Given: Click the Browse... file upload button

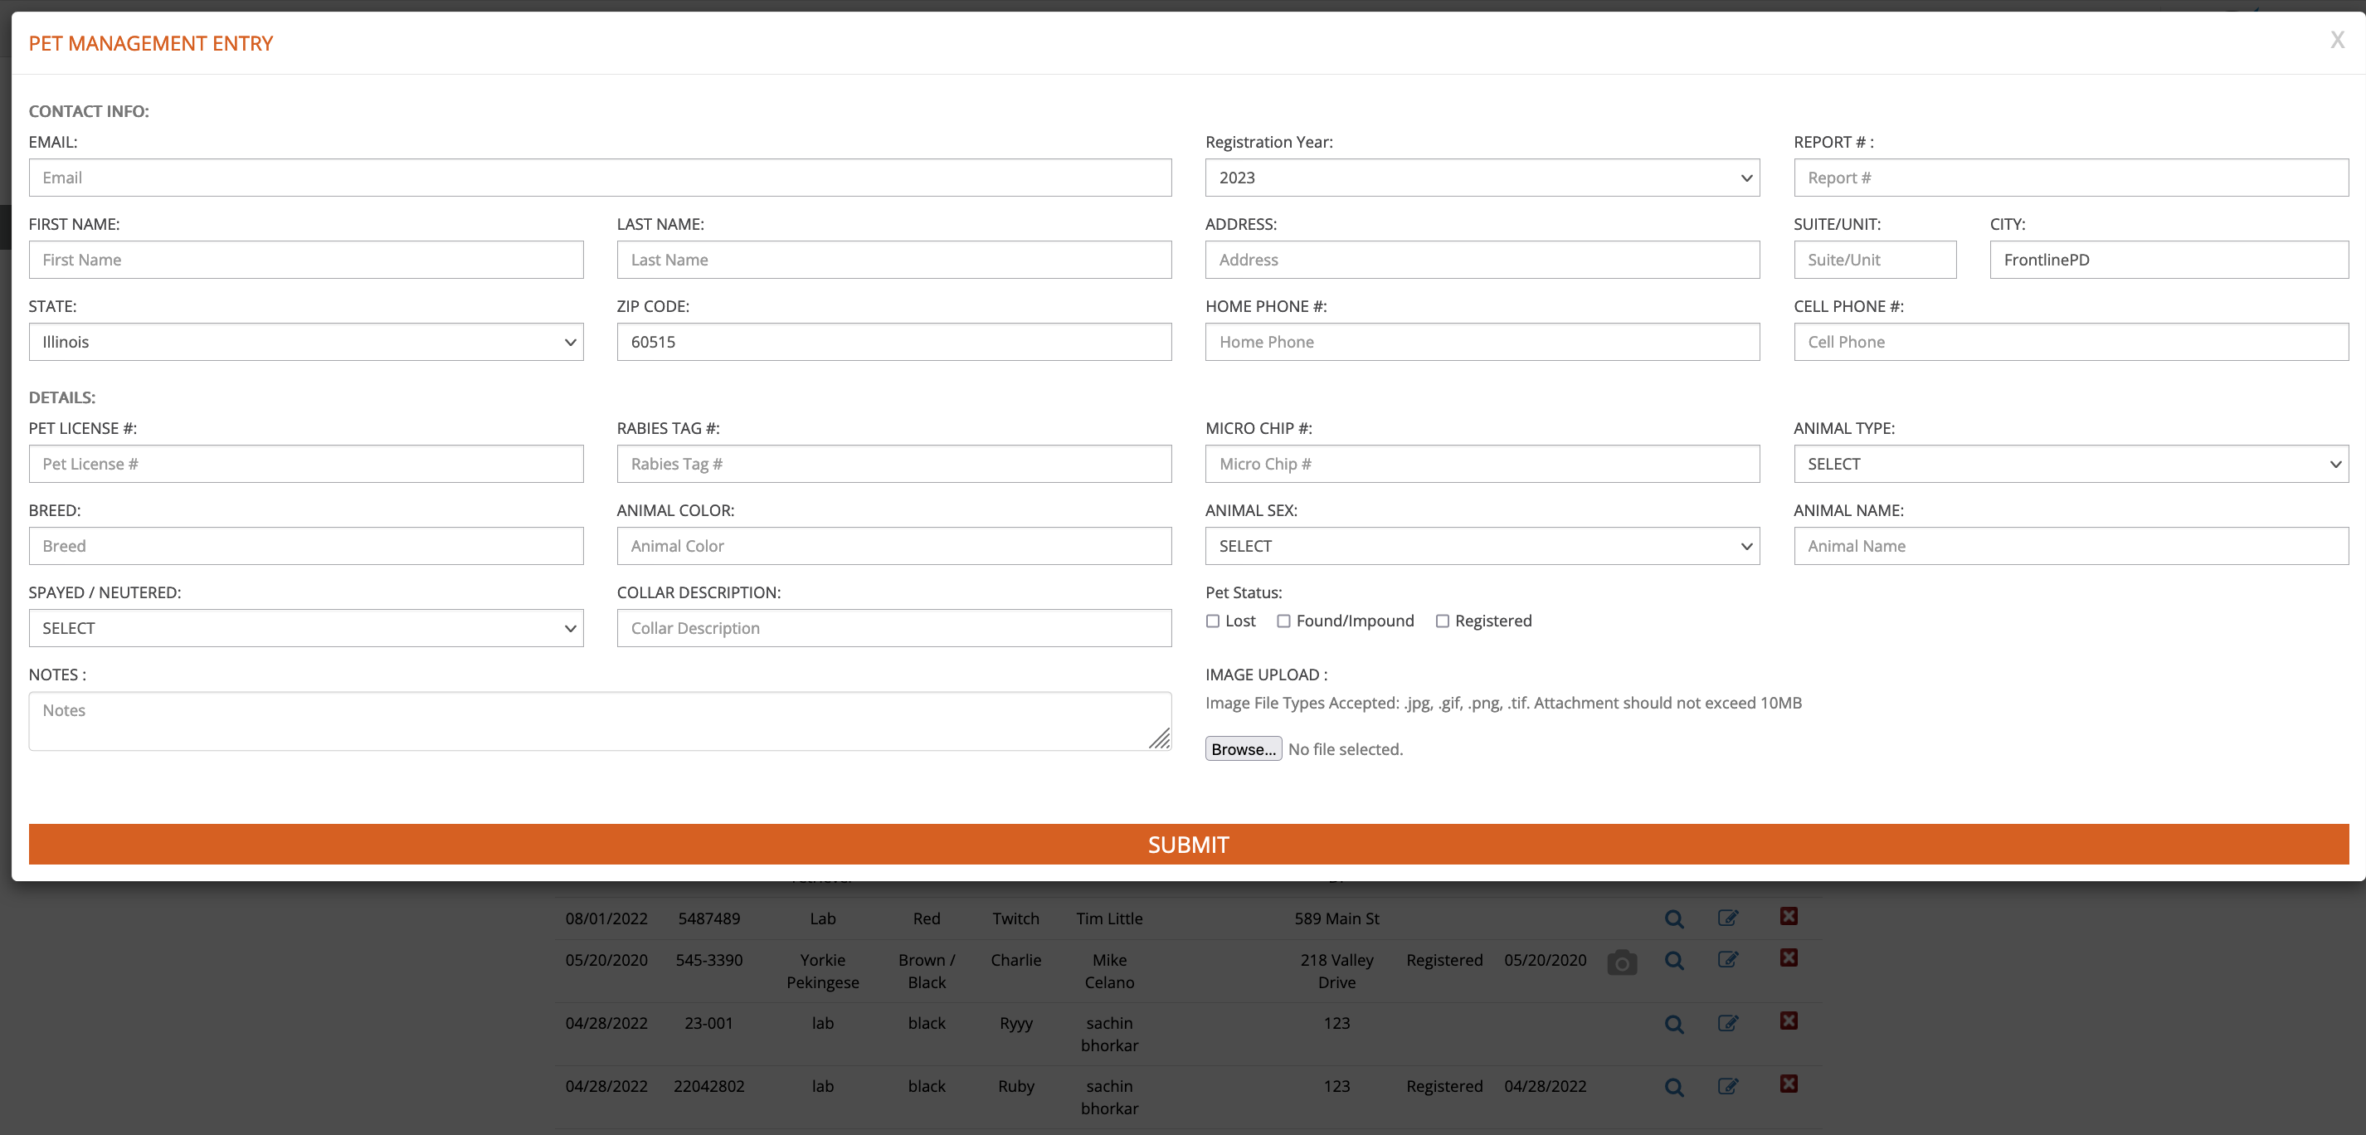Looking at the screenshot, I should 1243,749.
